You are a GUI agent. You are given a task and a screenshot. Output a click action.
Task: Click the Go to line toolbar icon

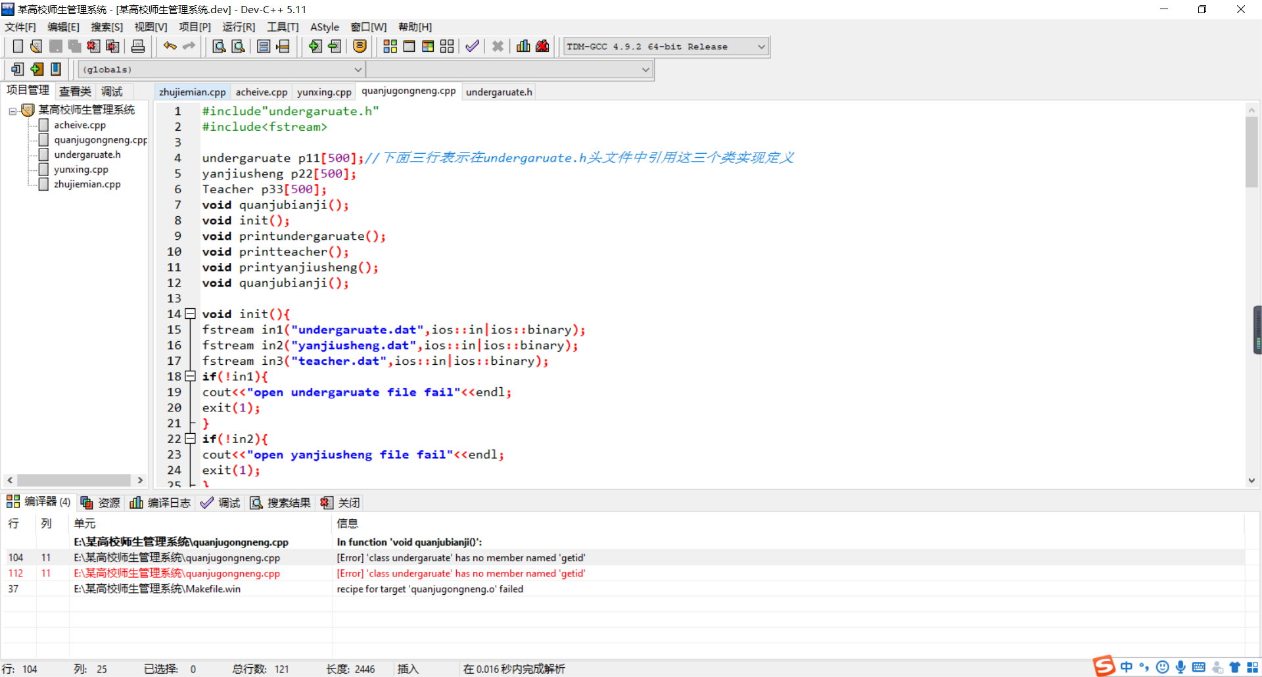tap(283, 46)
